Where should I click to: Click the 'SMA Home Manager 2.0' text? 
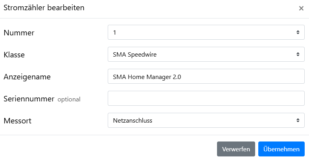(x=147, y=77)
